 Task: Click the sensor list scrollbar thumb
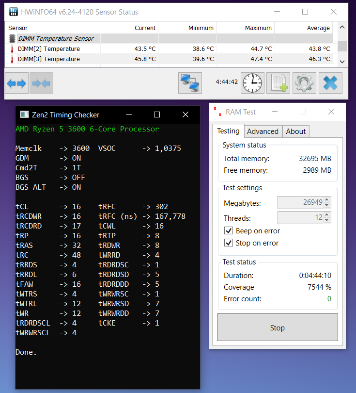[342, 47]
